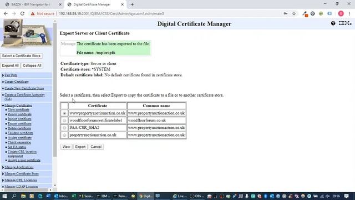Click the woodfloorforum.co.uk common name cell

pyautogui.click(x=156, y=121)
